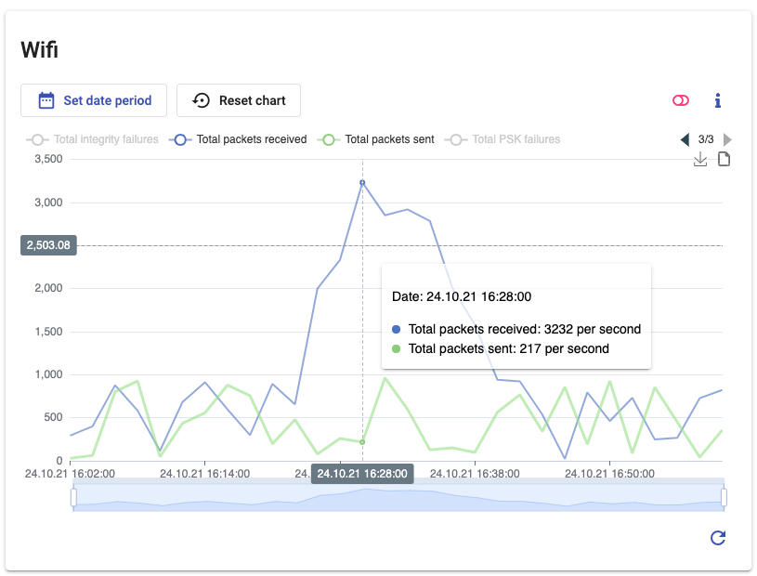This screenshot has width=757, height=576.
Task: Click right handle of zoom slider
Action: point(724,498)
